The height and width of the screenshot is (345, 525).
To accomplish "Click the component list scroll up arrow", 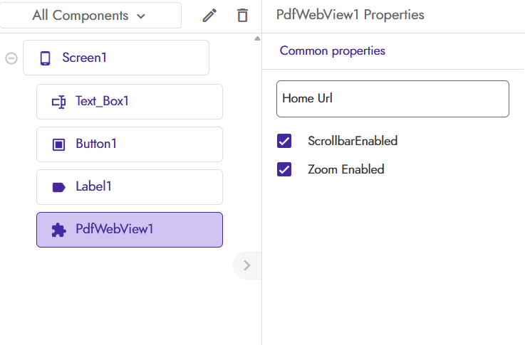I will 257,38.
